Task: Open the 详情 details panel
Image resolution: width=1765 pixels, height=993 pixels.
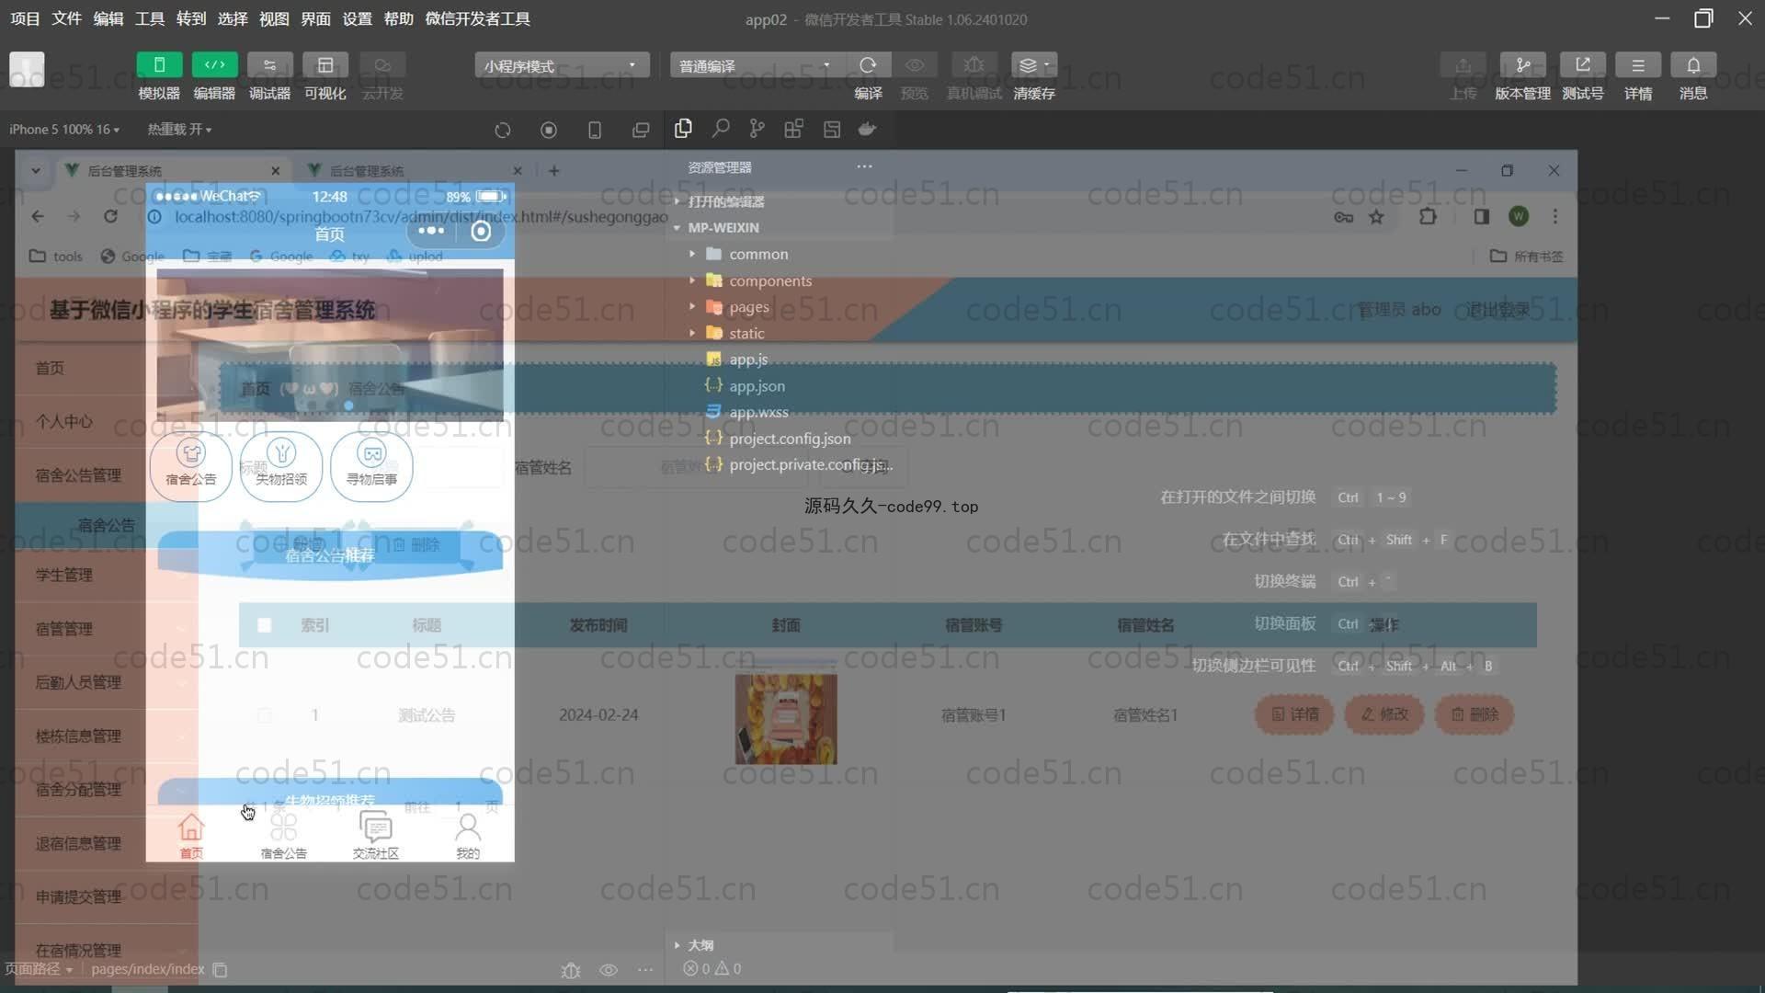Action: click(1638, 65)
